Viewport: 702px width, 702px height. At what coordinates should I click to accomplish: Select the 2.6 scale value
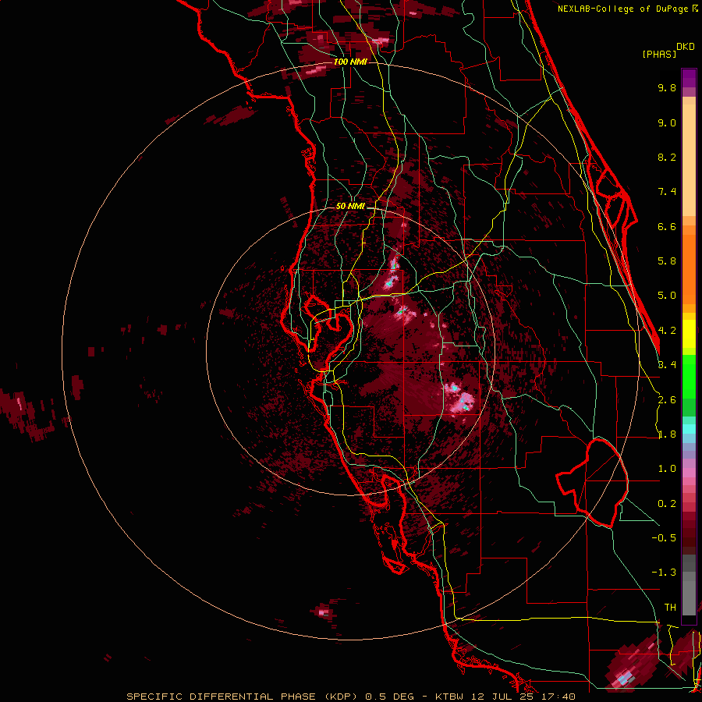(667, 400)
